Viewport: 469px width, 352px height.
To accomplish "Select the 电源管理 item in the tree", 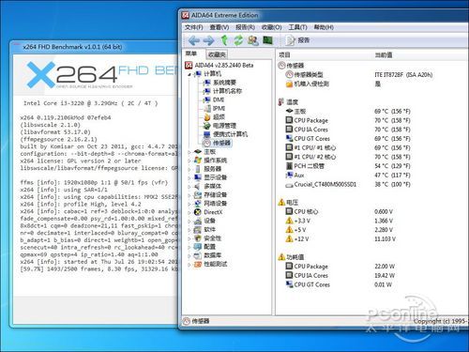I will tap(219, 126).
